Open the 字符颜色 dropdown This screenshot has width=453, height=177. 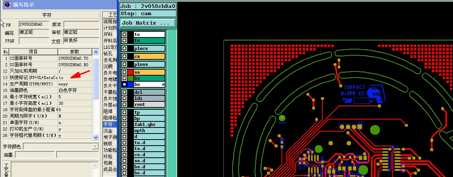[x=95, y=146]
